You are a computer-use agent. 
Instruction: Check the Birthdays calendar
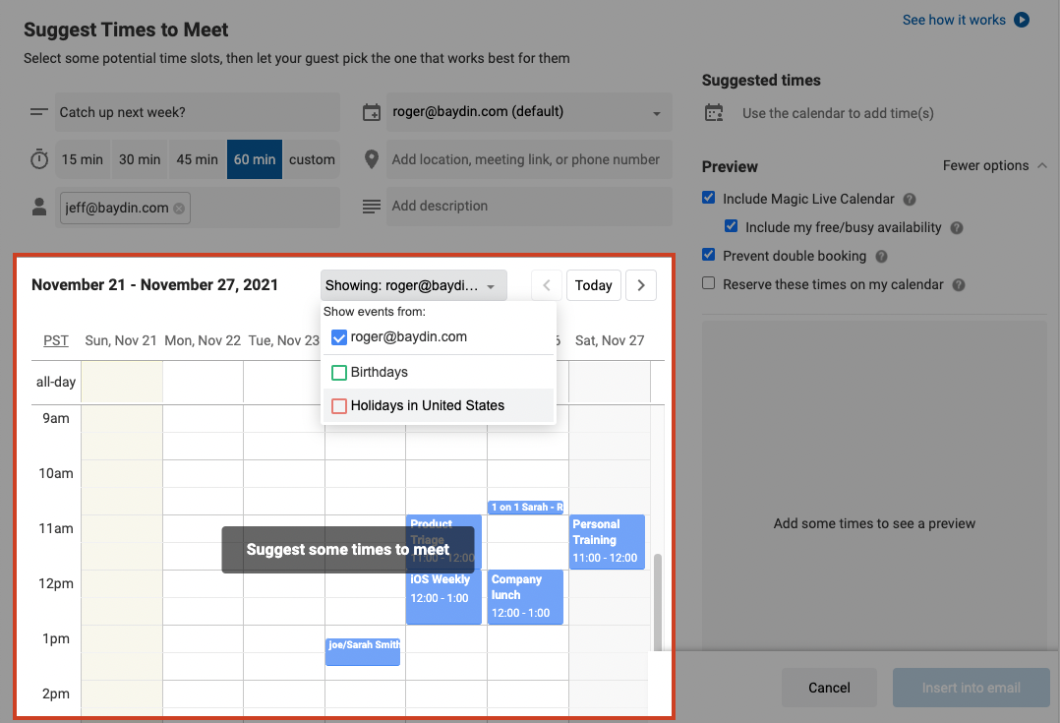click(338, 373)
